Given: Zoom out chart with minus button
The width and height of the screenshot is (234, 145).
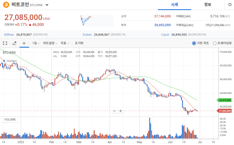Looking at the screenshot, I should (x=114, y=111).
